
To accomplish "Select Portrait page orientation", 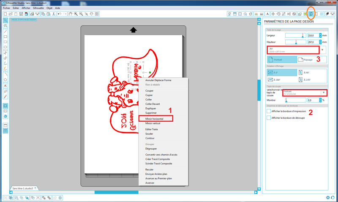I will [282, 60].
